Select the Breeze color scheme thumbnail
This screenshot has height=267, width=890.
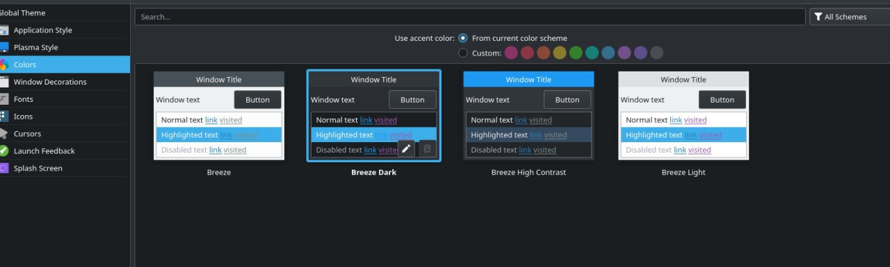(x=219, y=115)
